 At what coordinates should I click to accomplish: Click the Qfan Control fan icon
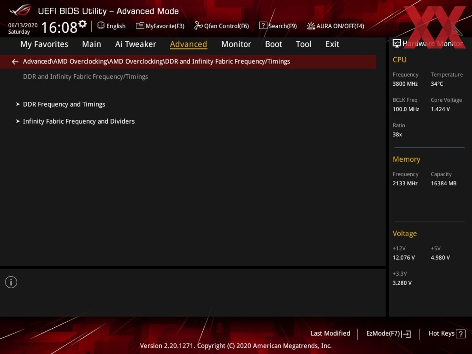click(198, 25)
